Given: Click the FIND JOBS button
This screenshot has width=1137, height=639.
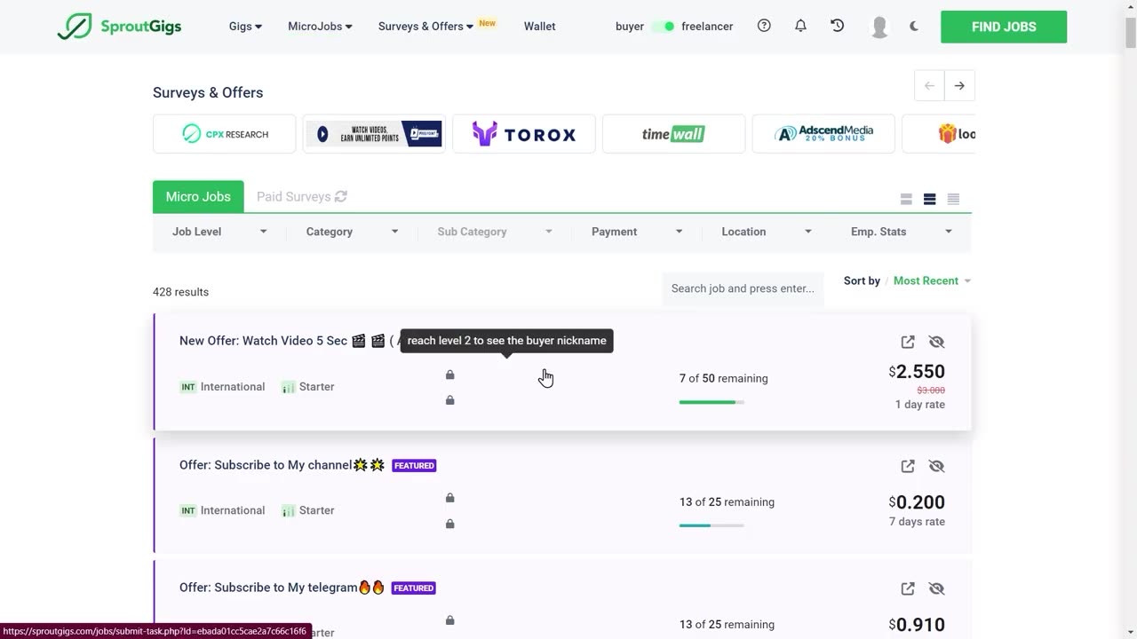Looking at the screenshot, I should [1004, 27].
